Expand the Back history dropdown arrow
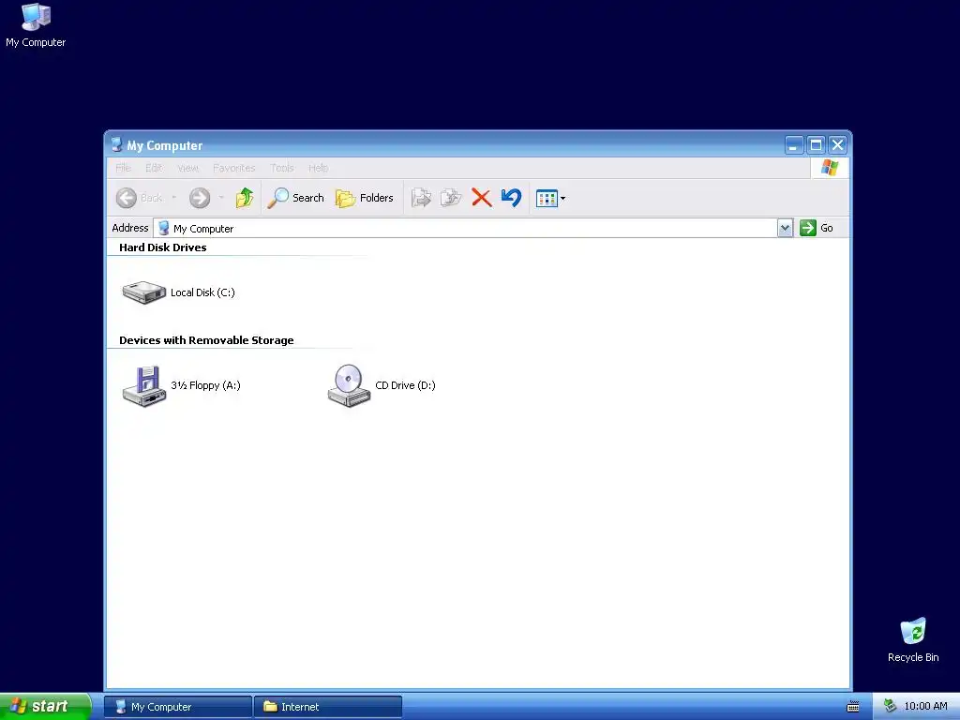 (173, 198)
